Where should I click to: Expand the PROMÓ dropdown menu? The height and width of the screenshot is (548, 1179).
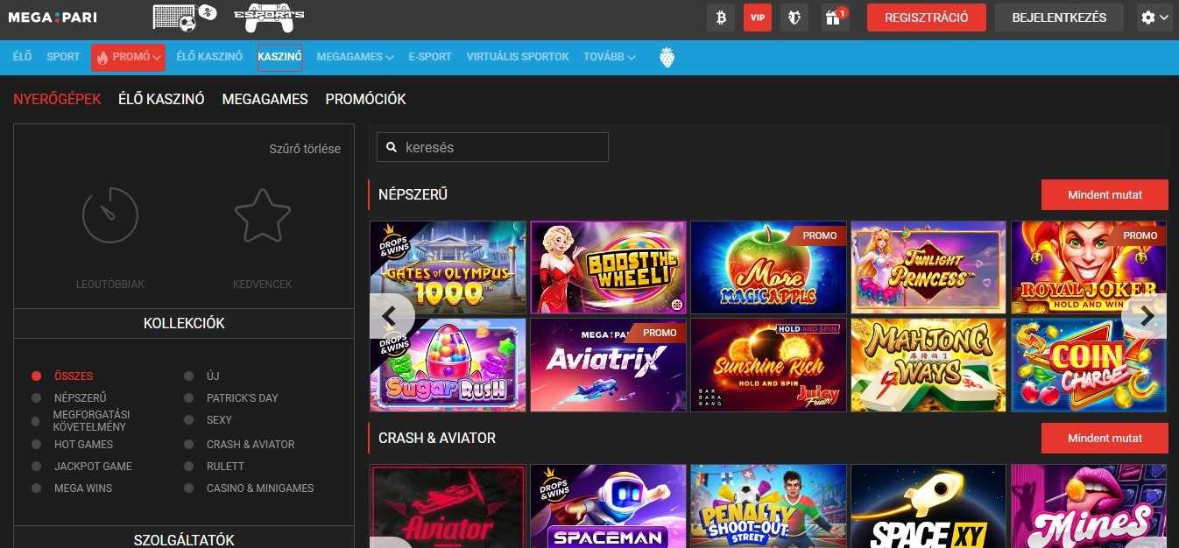128,56
